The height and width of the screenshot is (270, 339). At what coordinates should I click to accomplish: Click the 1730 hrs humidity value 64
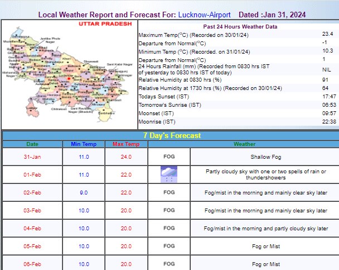pos(325,88)
